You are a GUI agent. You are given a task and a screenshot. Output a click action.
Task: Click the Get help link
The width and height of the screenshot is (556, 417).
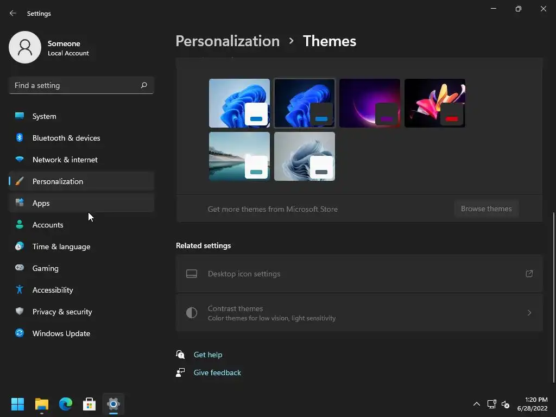coord(208,355)
